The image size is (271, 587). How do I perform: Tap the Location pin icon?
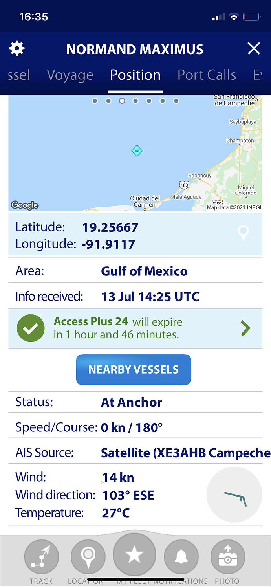88,557
